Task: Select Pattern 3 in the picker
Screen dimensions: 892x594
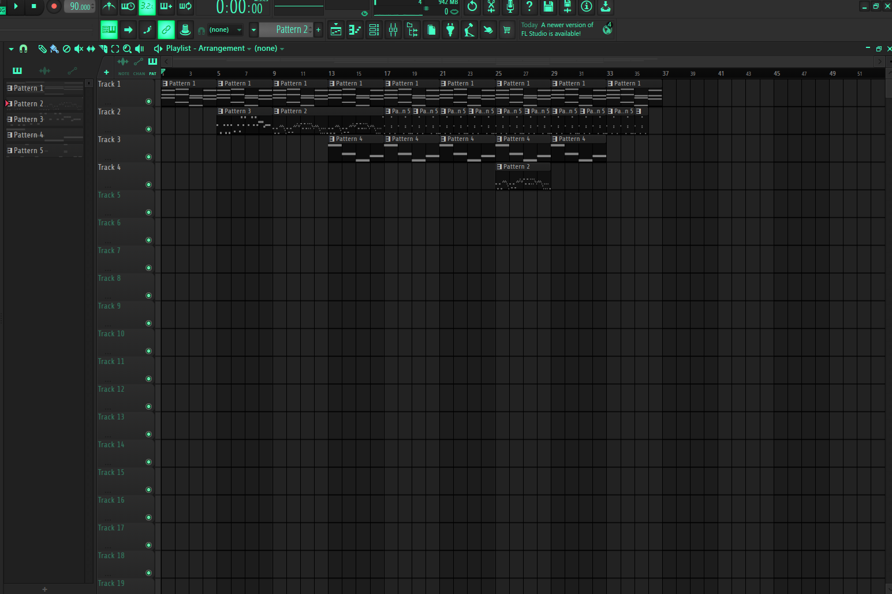Action: point(44,119)
